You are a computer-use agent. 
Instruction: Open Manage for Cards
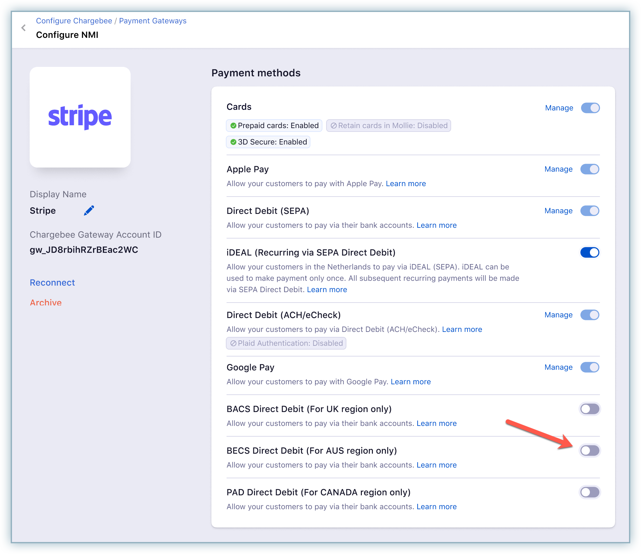559,108
